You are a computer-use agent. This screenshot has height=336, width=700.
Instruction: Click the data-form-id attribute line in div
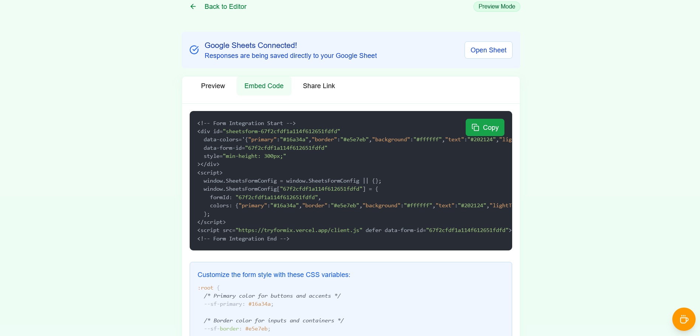pyautogui.click(x=265, y=148)
